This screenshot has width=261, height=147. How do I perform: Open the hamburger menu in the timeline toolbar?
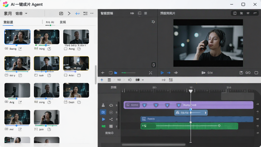[x=109, y=80]
